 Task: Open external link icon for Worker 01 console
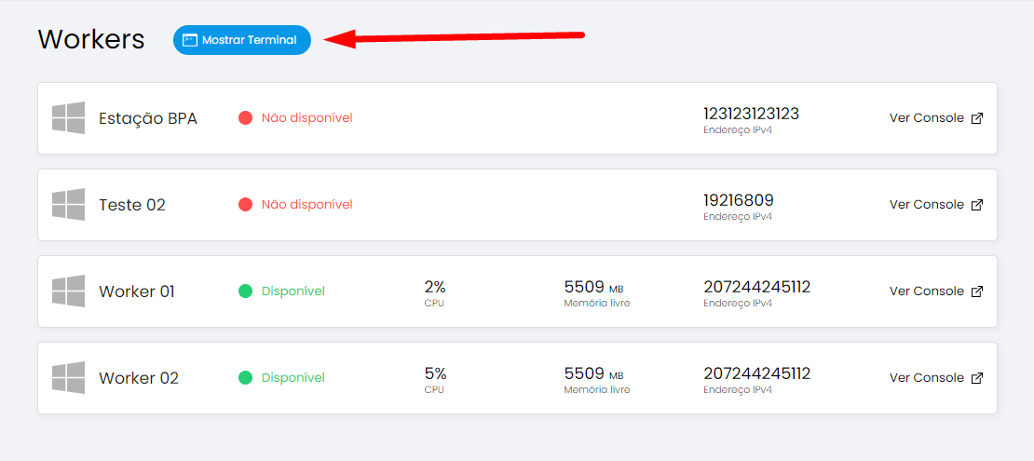click(x=977, y=291)
